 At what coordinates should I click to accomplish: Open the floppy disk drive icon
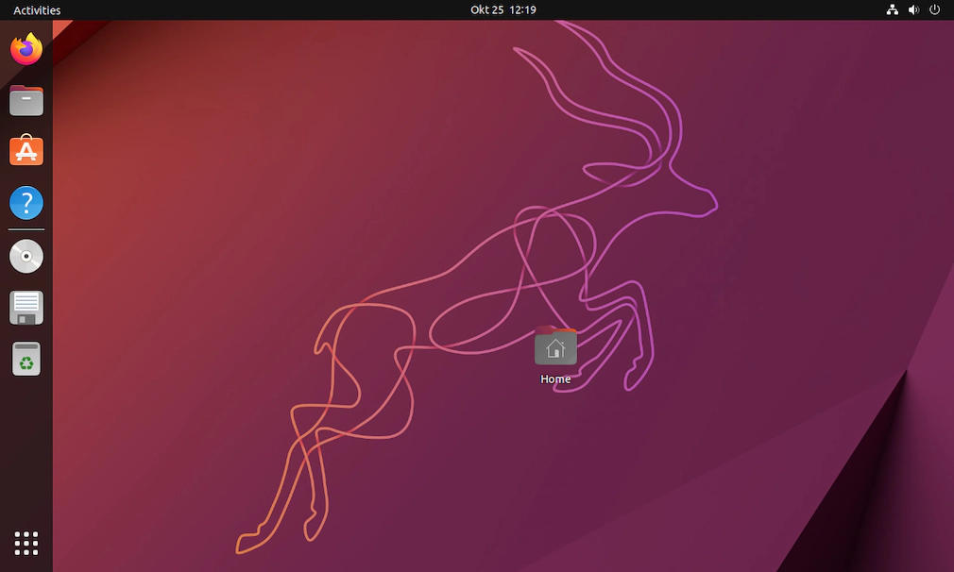pyautogui.click(x=26, y=308)
